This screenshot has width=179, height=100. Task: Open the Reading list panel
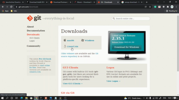[x=171, y=11]
